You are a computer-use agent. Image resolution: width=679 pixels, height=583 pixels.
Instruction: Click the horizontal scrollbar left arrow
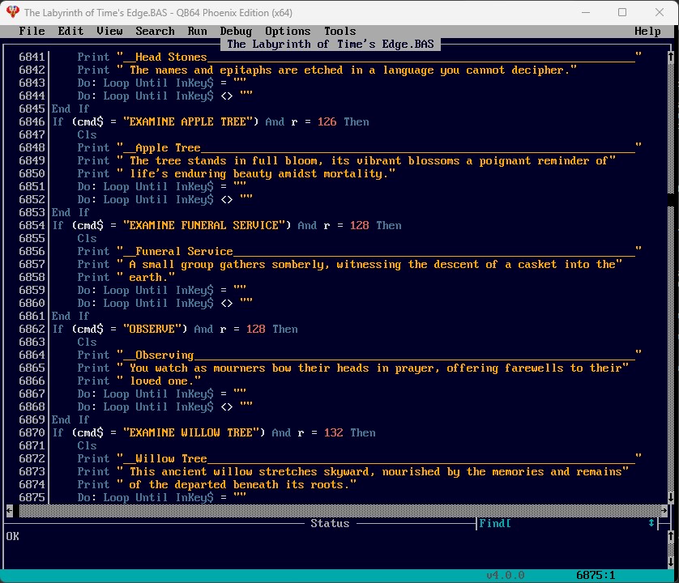tap(10, 510)
